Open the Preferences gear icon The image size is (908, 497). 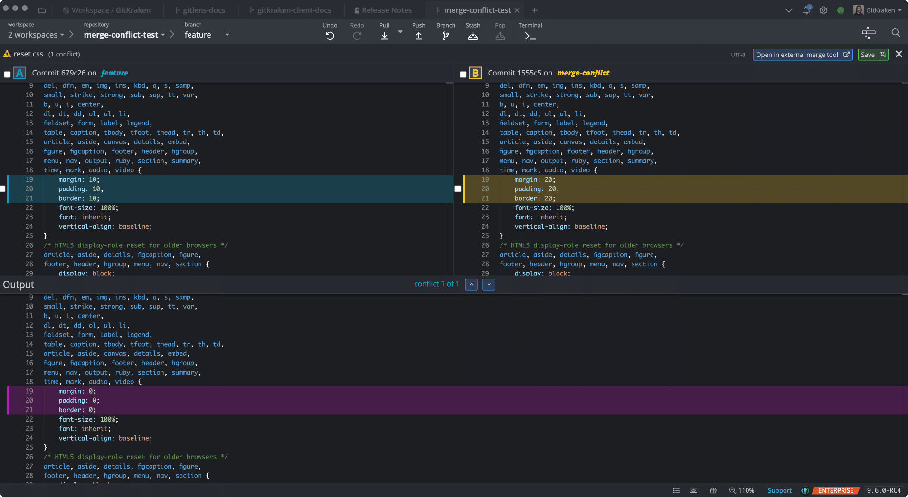pyautogui.click(x=823, y=10)
